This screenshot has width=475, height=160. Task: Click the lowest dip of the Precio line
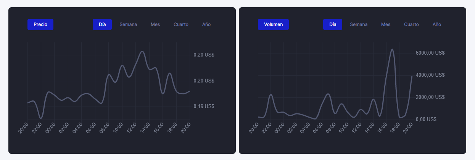point(41,118)
